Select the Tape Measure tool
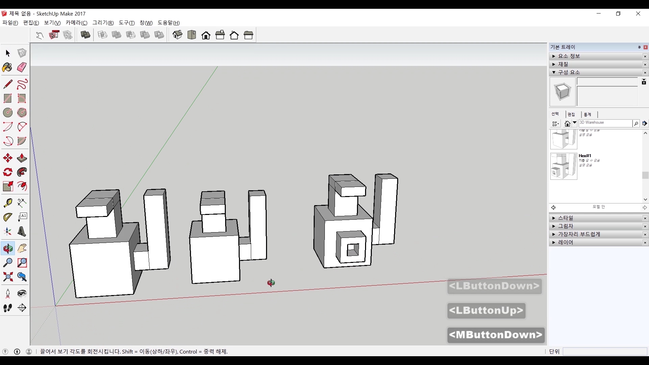 (7, 202)
